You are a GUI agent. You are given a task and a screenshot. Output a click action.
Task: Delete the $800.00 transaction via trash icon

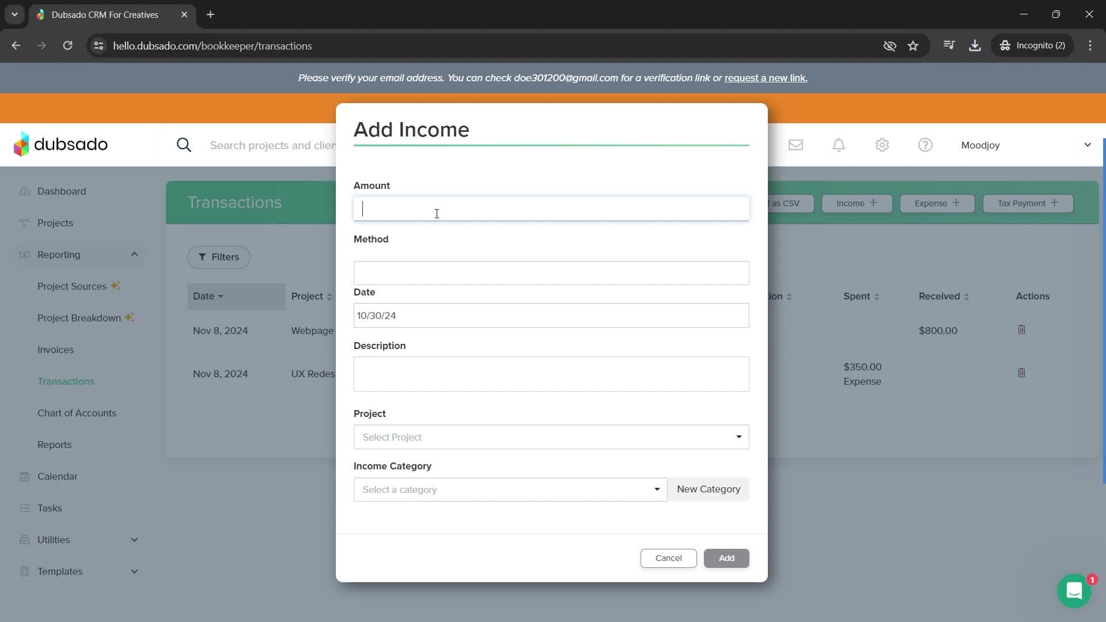coord(1021,329)
